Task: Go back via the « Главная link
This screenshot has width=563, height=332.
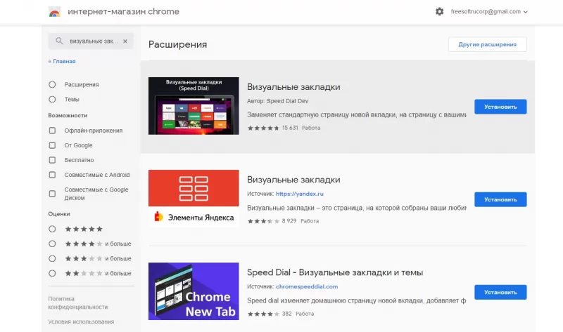Action: (62, 61)
